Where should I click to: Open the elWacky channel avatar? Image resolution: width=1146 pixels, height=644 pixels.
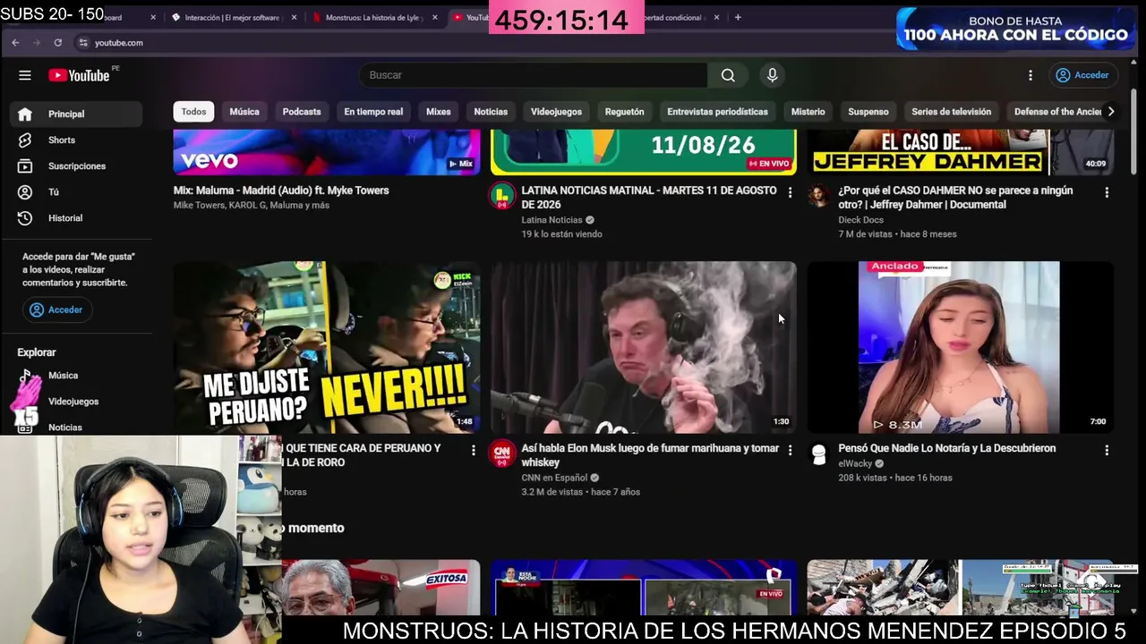point(818,453)
